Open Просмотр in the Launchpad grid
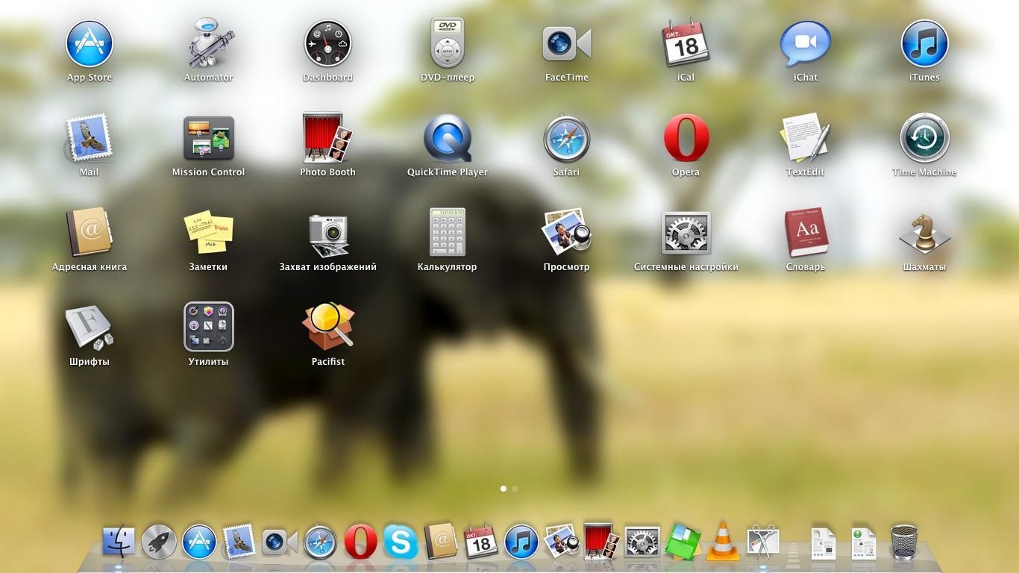Image resolution: width=1019 pixels, height=573 pixels. pos(567,233)
